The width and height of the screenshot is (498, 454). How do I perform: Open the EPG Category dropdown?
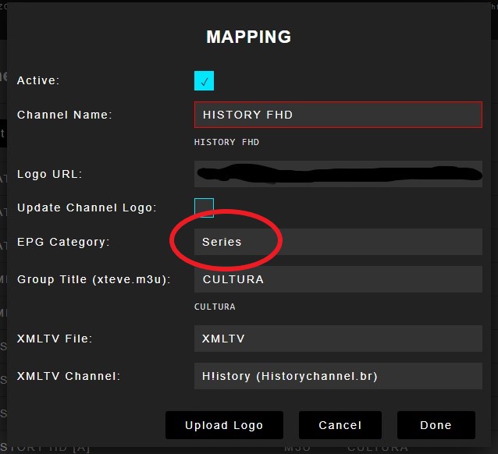click(338, 242)
